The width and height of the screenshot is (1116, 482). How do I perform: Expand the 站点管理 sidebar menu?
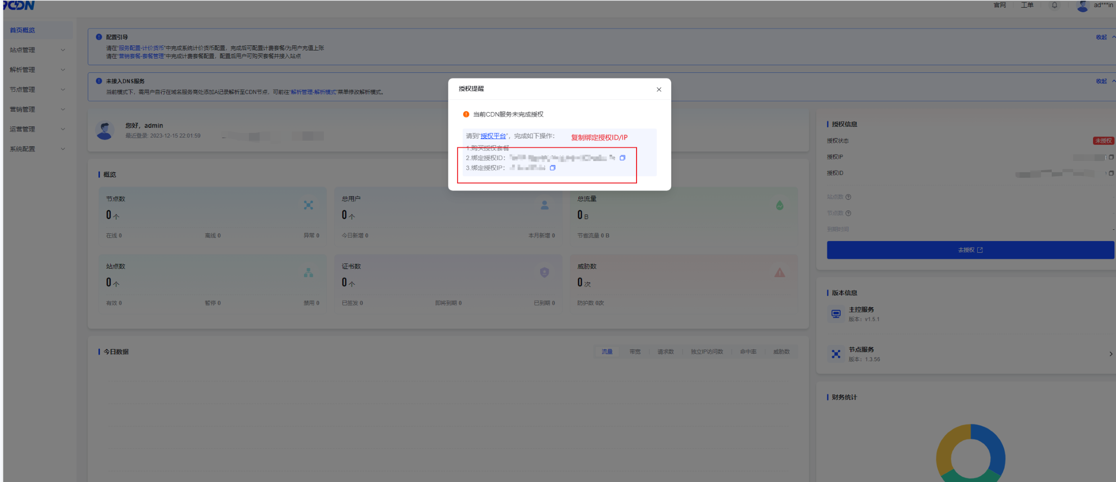pos(37,50)
